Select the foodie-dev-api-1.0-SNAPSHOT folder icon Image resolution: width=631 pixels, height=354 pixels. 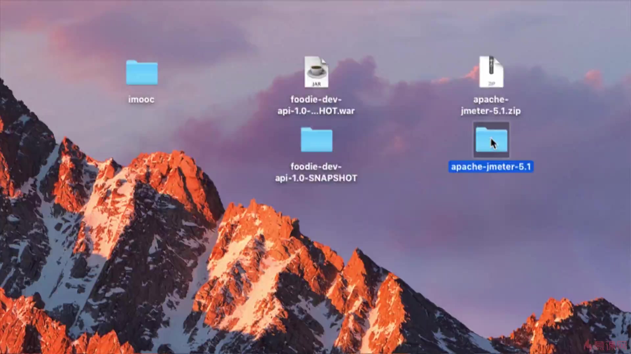point(316,140)
